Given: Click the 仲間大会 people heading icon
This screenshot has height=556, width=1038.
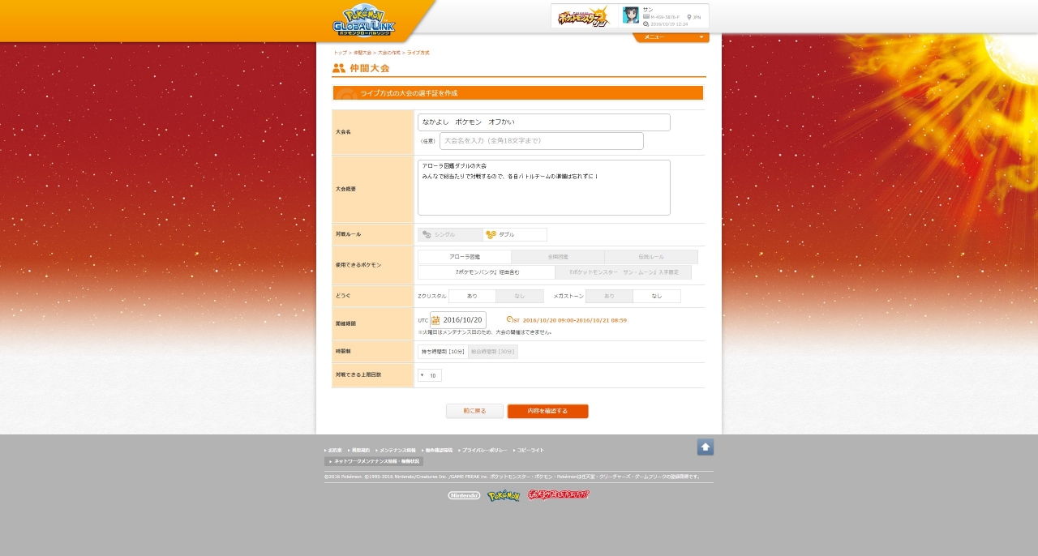Looking at the screenshot, I should coord(339,68).
